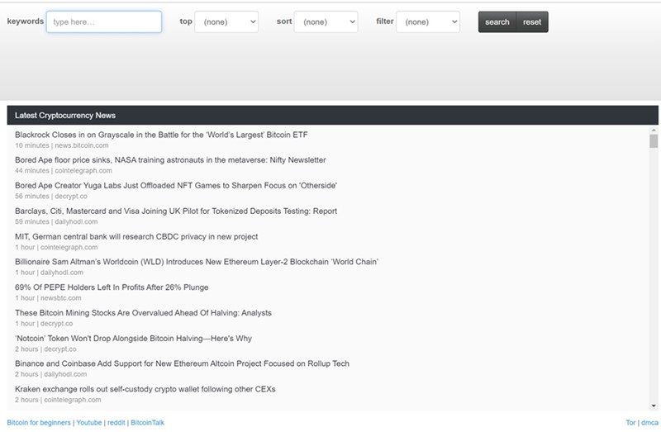Open Blackrock Grayscale Bitcoin ETF article

161,135
